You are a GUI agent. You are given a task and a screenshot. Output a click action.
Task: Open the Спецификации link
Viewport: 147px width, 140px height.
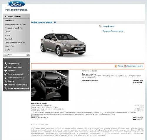tap(109, 26)
